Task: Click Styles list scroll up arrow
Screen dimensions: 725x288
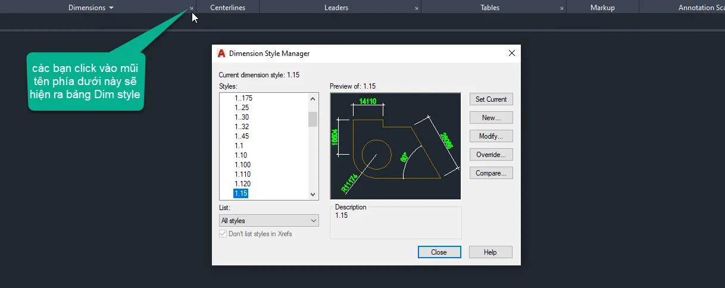Action: [313, 99]
